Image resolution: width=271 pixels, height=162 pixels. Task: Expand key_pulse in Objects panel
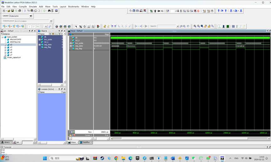click(39, 39)
